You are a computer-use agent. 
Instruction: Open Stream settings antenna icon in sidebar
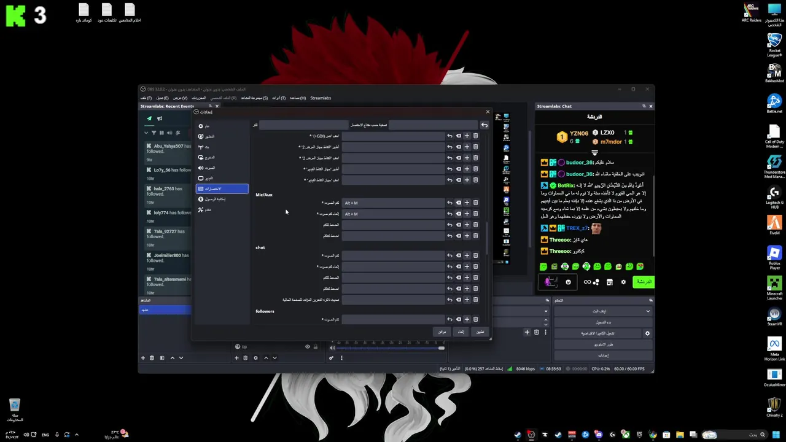click(222, 147)
